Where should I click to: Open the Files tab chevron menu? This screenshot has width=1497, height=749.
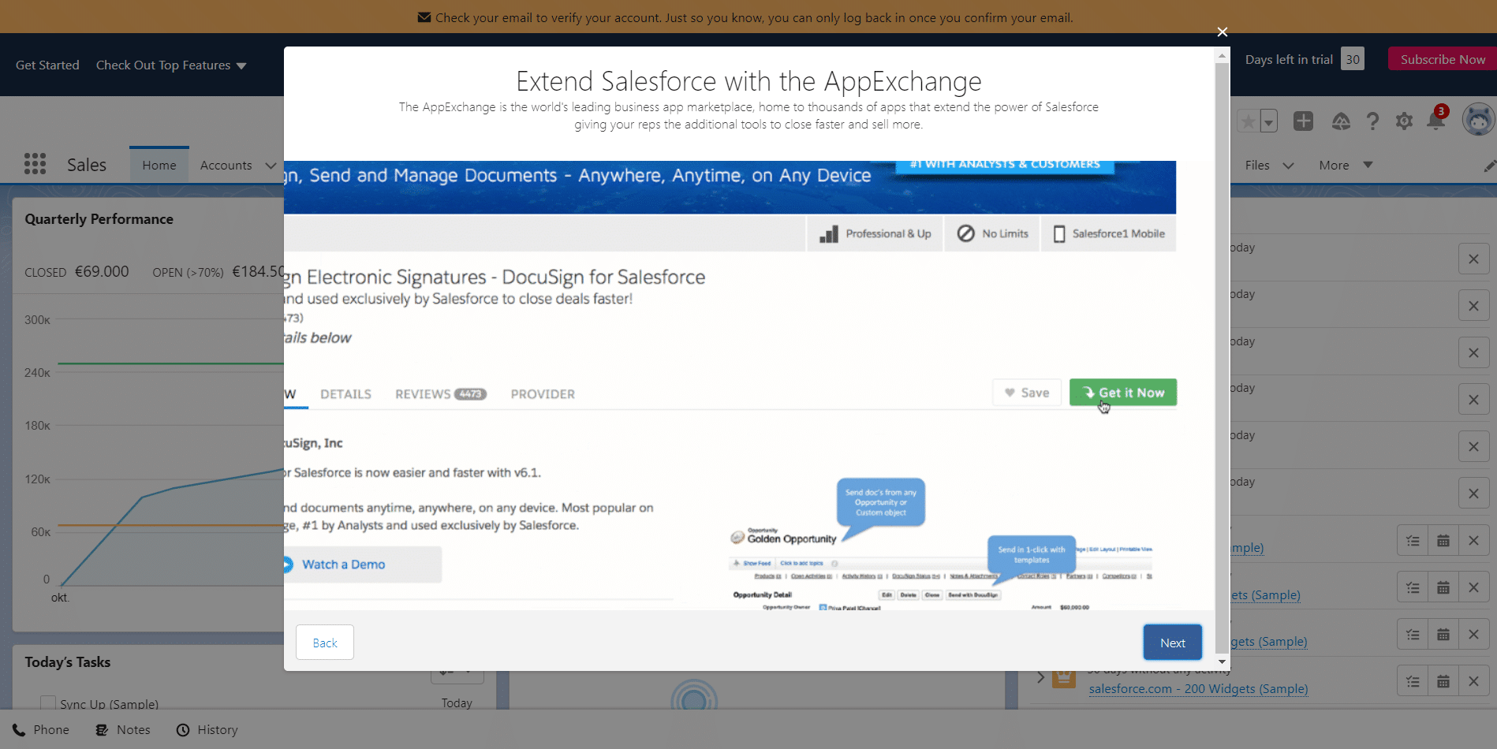1288,166
